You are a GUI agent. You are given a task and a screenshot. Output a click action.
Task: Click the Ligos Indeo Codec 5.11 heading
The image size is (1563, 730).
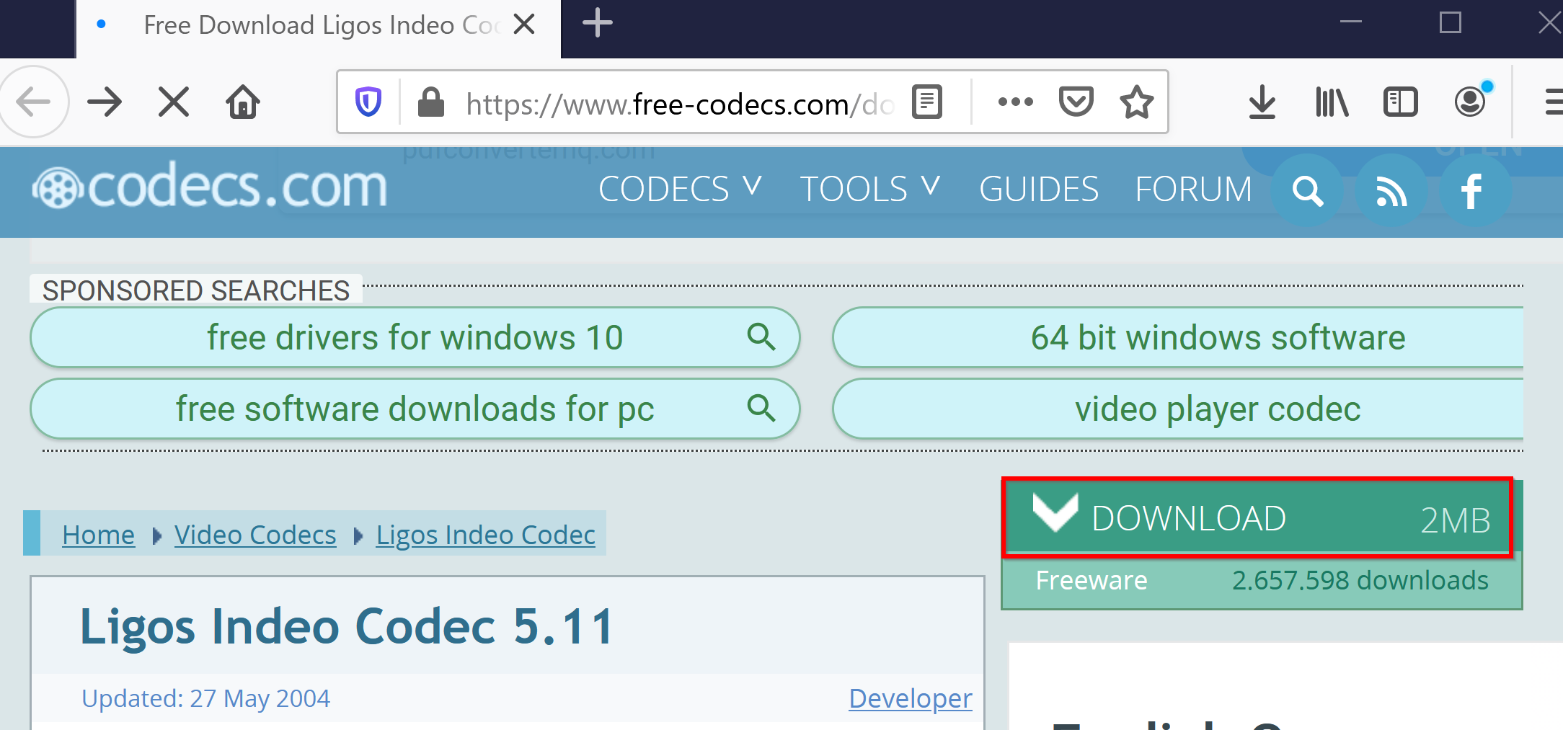(347, 626)
